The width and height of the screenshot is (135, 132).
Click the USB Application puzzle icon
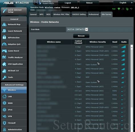point(4,64)
